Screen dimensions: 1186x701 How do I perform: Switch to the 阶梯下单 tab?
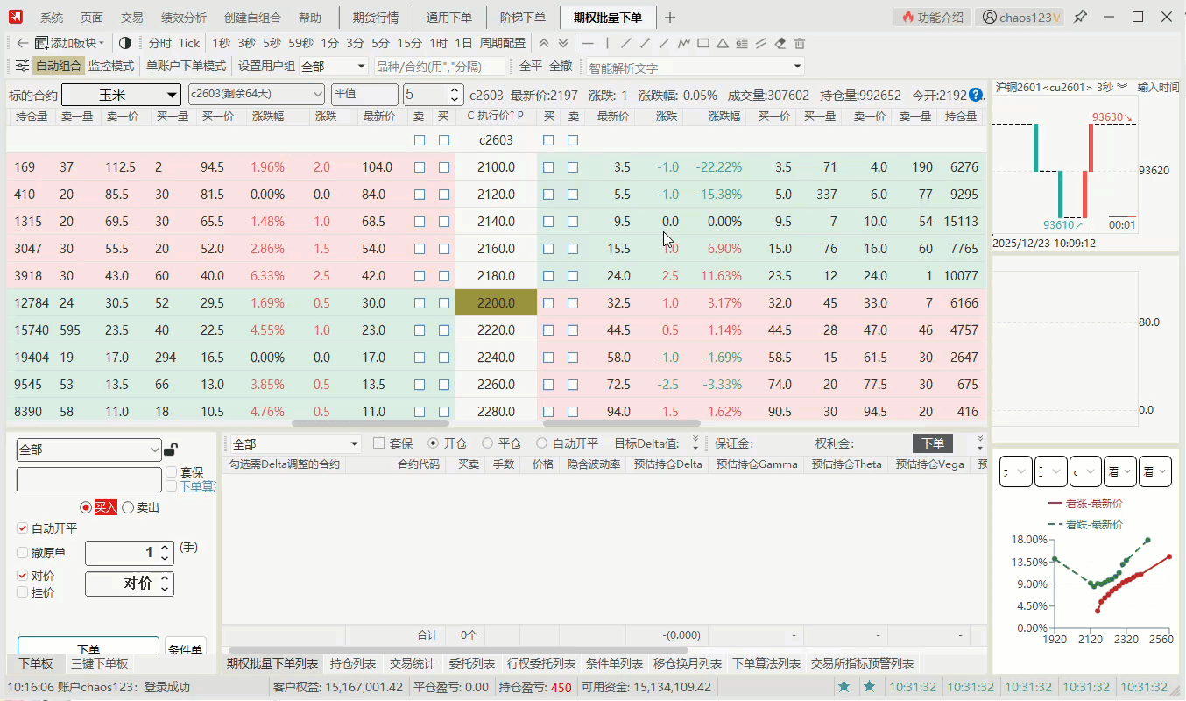coord(522,18)
